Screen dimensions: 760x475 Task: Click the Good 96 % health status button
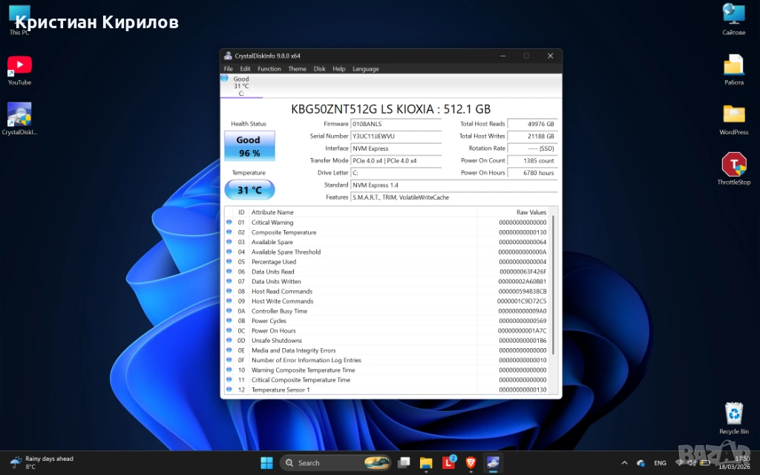coord(249,145)
